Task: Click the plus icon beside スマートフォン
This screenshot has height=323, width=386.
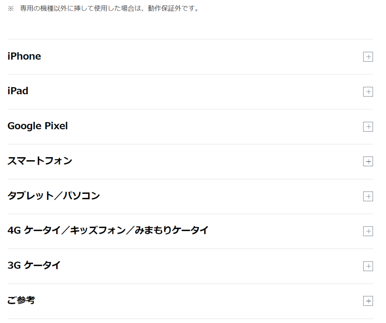Action: [368, 162]
